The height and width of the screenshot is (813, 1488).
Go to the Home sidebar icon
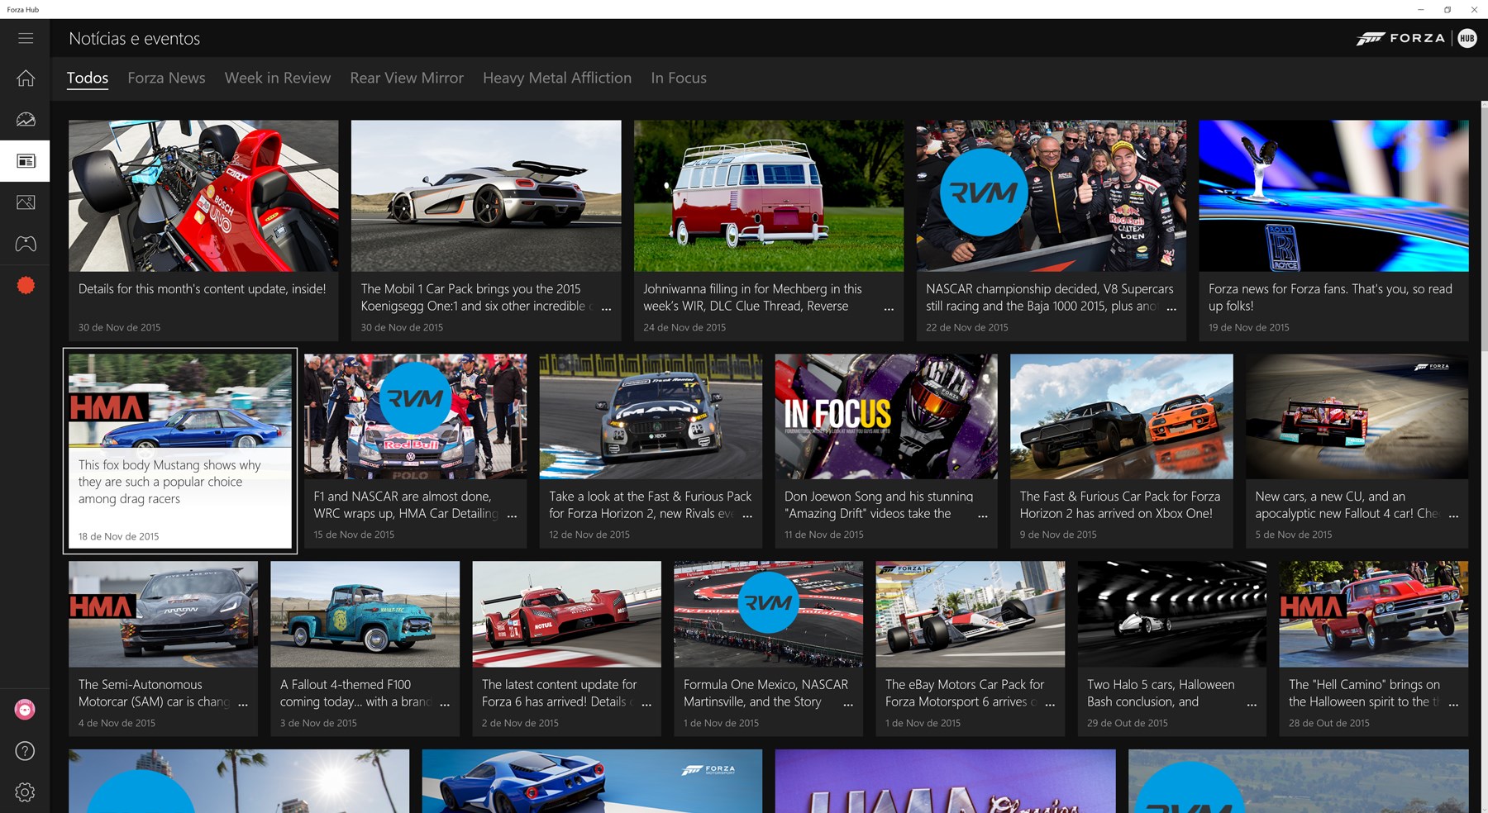tap(26, 78)
